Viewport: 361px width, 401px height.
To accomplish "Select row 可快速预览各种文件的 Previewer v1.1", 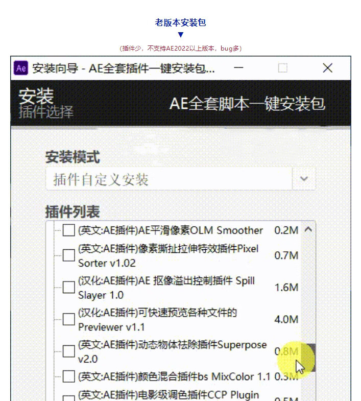I will coord(157,320).
